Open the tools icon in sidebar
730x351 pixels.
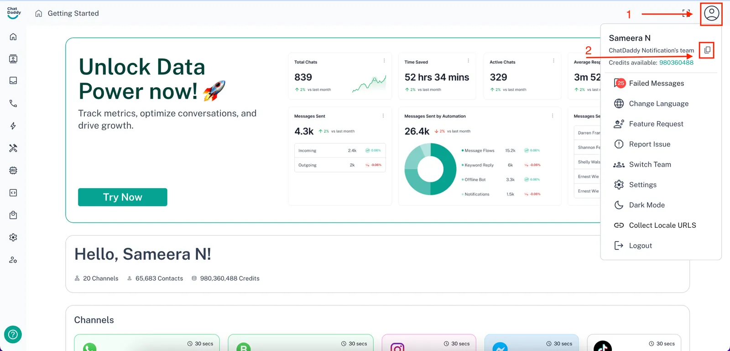(13, 148)
